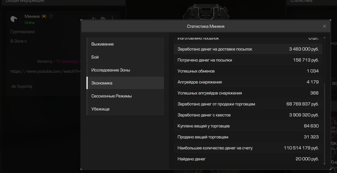Select the Экономика category
Image resolution: width=337 pixels, height=173 pixels.
click(x=125, y=83)
